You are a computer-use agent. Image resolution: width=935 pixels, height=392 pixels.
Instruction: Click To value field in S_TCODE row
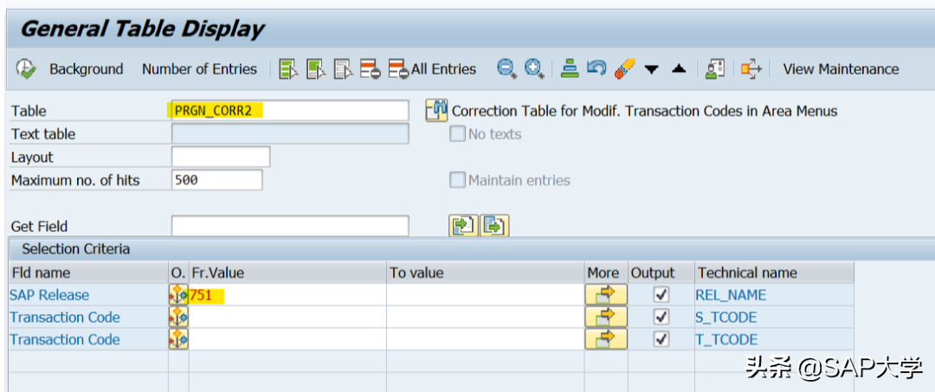[x=486, y=317]
